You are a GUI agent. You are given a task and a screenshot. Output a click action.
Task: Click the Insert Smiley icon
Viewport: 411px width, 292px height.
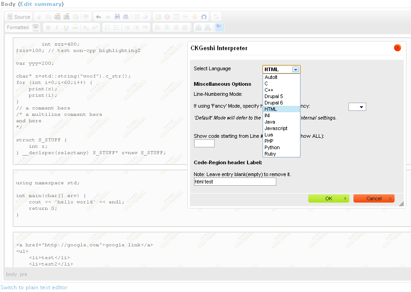click(x=195, y=17)
